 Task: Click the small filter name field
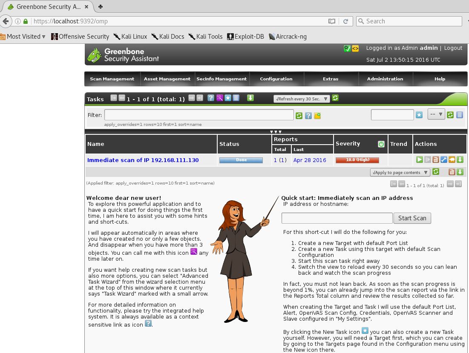click(x=392, y=115)
